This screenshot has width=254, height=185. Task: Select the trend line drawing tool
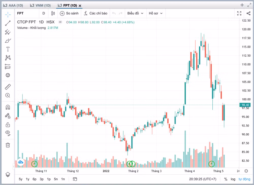[x=8, y=23]
